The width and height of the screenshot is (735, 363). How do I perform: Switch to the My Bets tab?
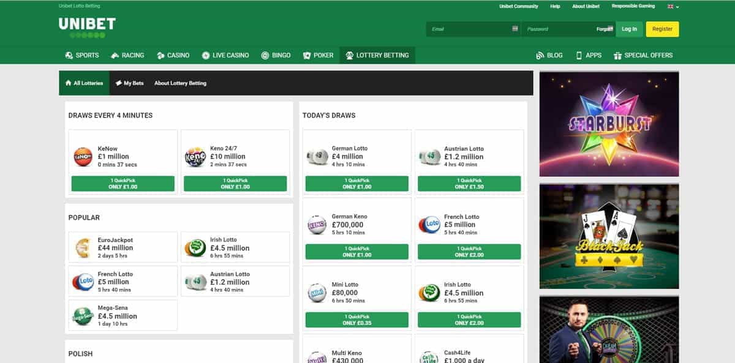pyautogui.click(x=130, y=83)
